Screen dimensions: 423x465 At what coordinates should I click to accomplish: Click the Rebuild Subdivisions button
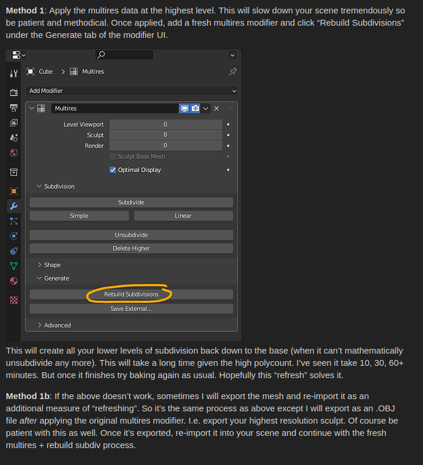click(x=131, y=294)
